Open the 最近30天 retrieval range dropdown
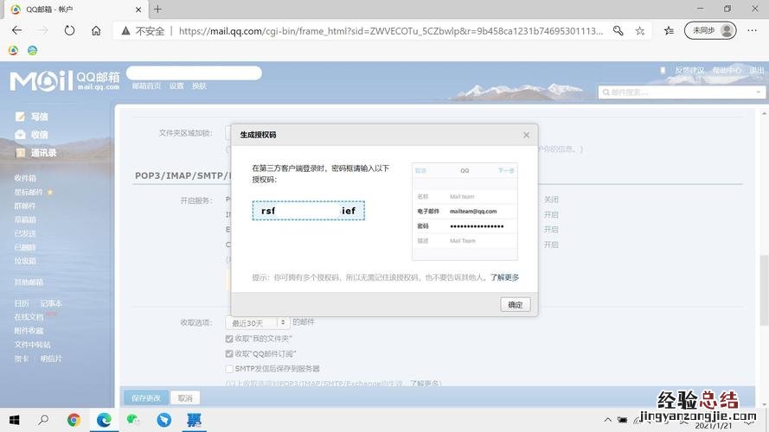This screenshot has width=769, height=432. point(258,323)
